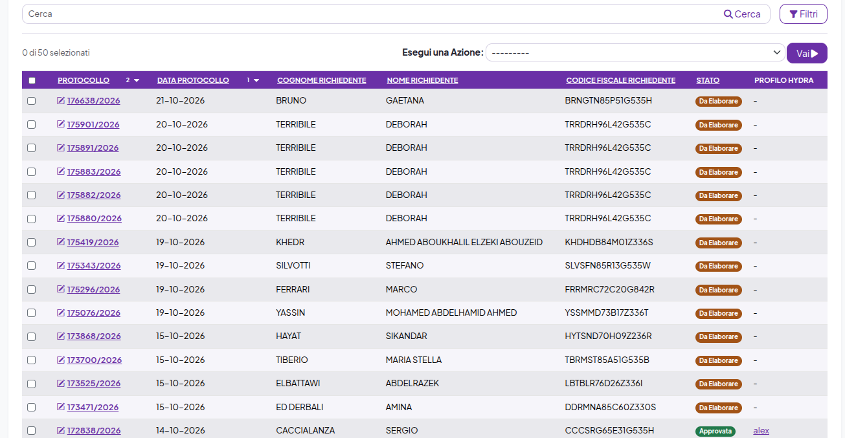Image resolution: width=845 pixels, height=438 pixels.
Task: Click the edit icon beside protocol 175891/2026
Action: (61, 148)
